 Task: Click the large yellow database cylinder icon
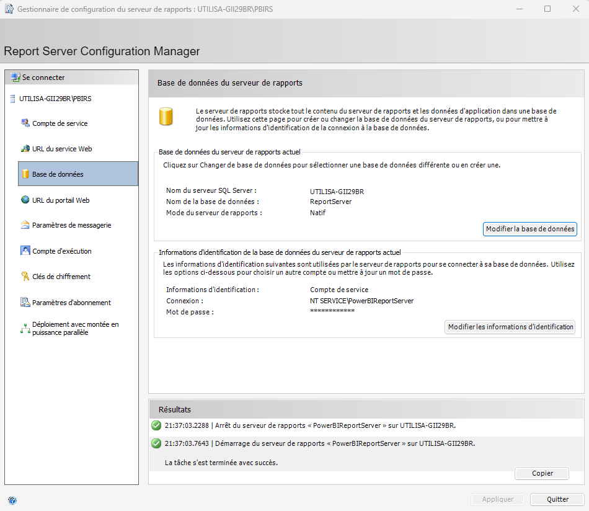(166, 117)
